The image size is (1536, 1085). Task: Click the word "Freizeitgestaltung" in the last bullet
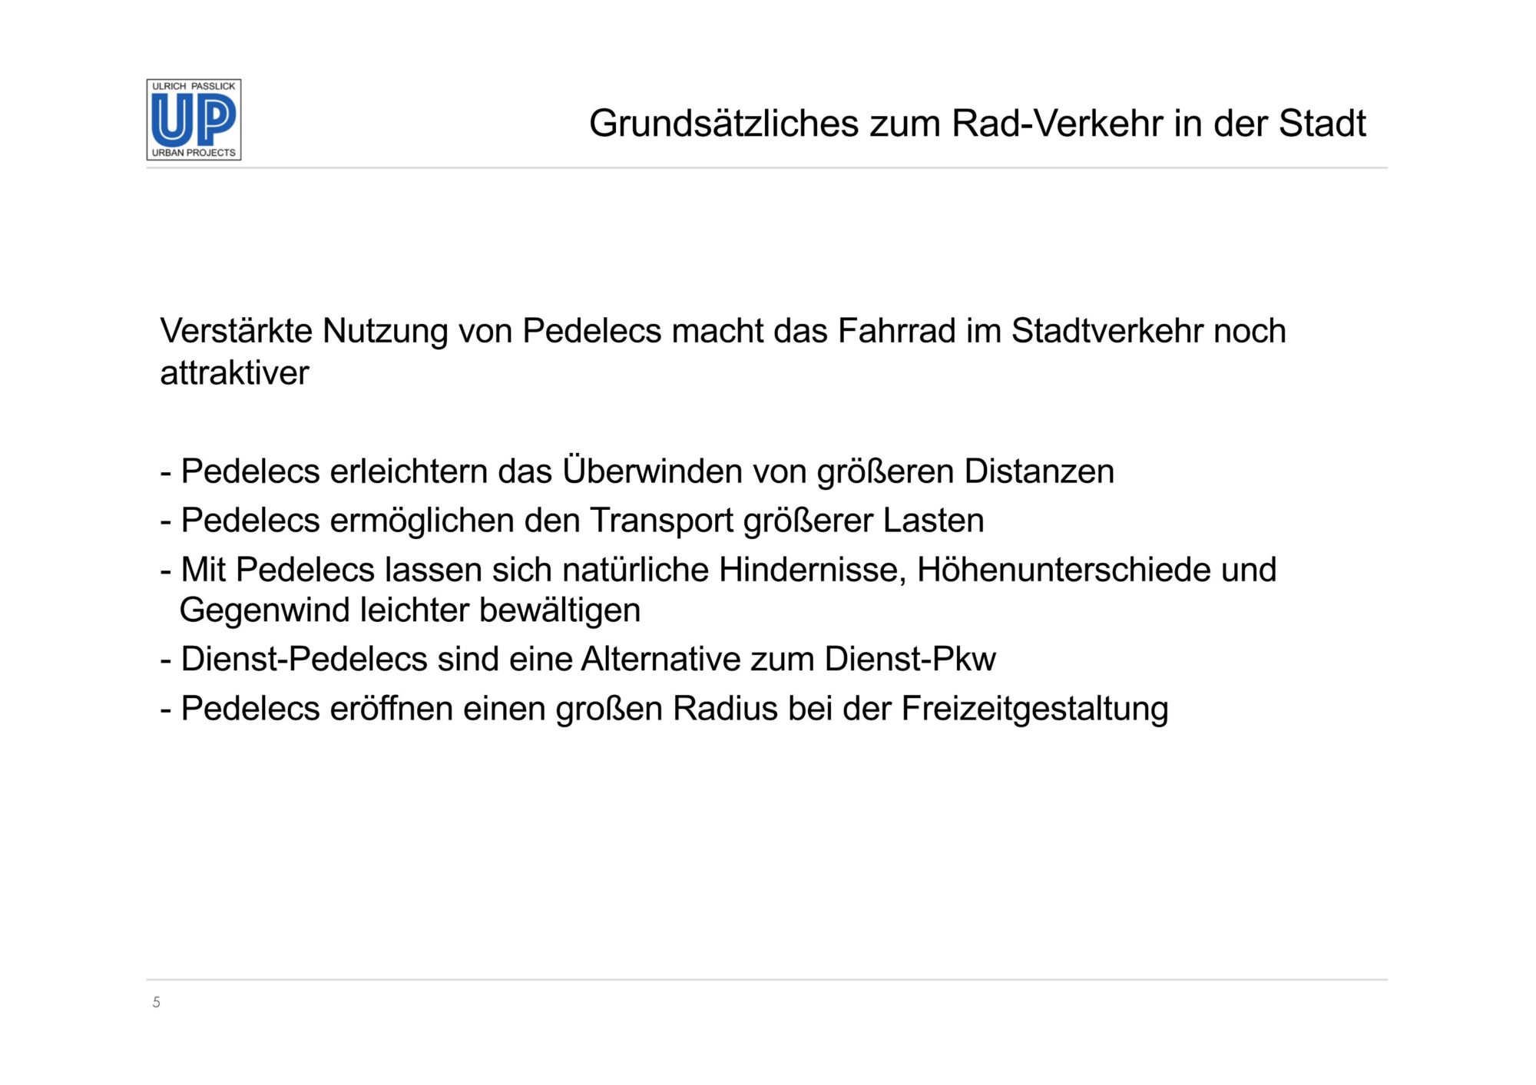(1034, 709)
